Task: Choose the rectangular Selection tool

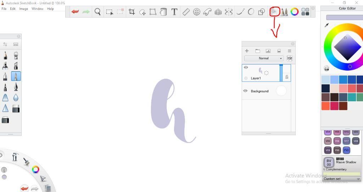Action: [x=109, y=12]
